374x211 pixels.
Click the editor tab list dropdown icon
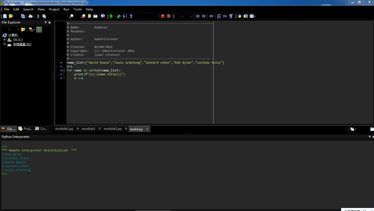[x=353, y=129]
